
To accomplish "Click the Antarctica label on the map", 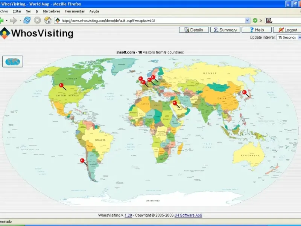I will [153, 201].
